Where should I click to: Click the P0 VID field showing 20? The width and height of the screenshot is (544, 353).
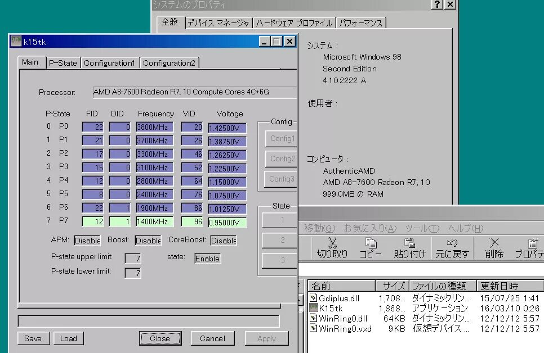tap(192, 127)
